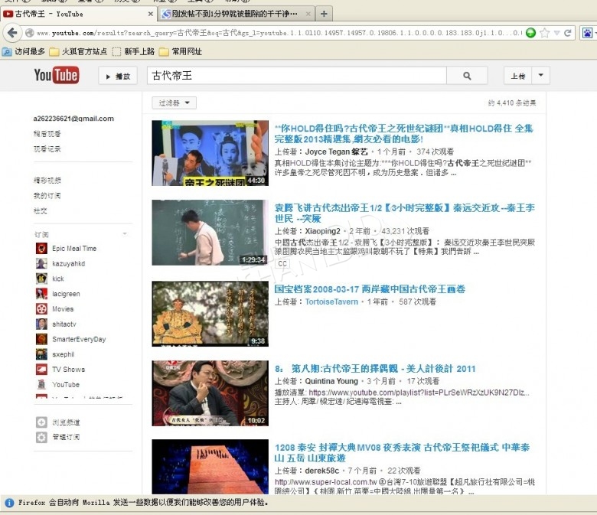Open the 1208 泰安 封禪大典 video link

click(402, 452)
